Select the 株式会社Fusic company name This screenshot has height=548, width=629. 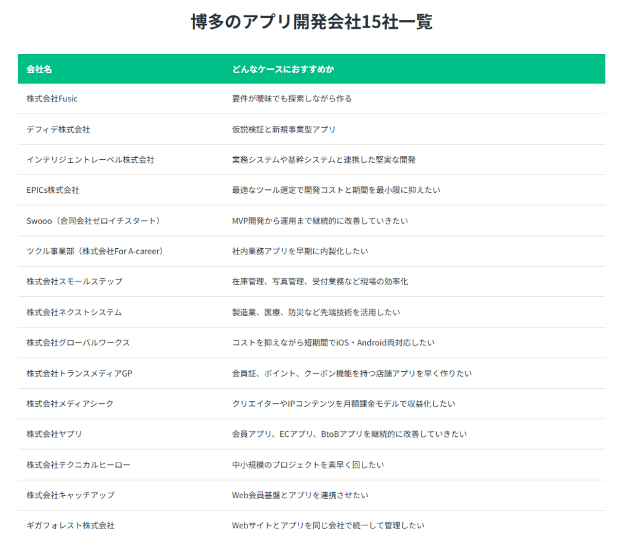click(52, 98)
